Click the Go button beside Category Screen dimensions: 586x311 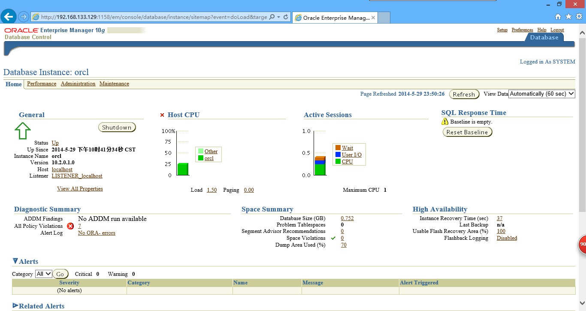[x=60, y=274]
